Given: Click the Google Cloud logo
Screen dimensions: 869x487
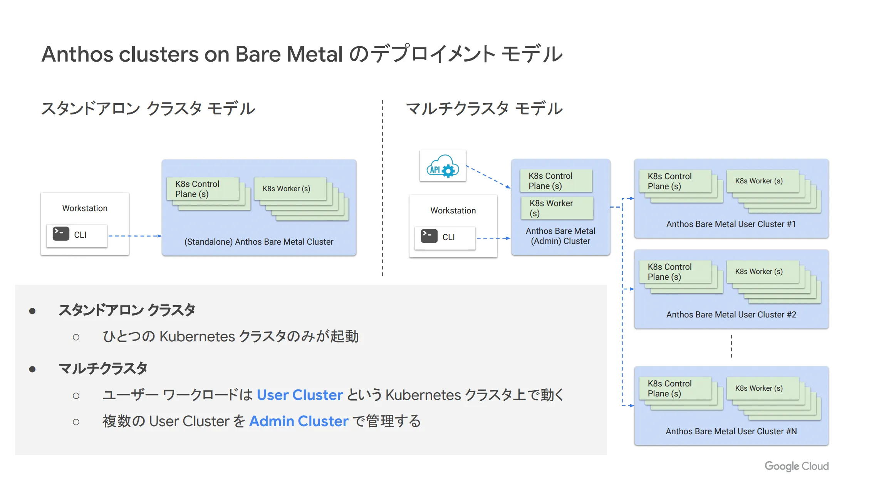Looking at the screenshot, I should coord(796,466).
